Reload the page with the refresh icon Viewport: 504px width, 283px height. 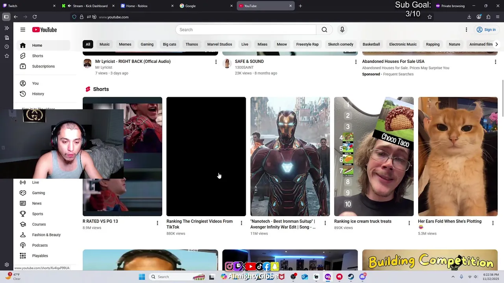click(x=35, y=17)
